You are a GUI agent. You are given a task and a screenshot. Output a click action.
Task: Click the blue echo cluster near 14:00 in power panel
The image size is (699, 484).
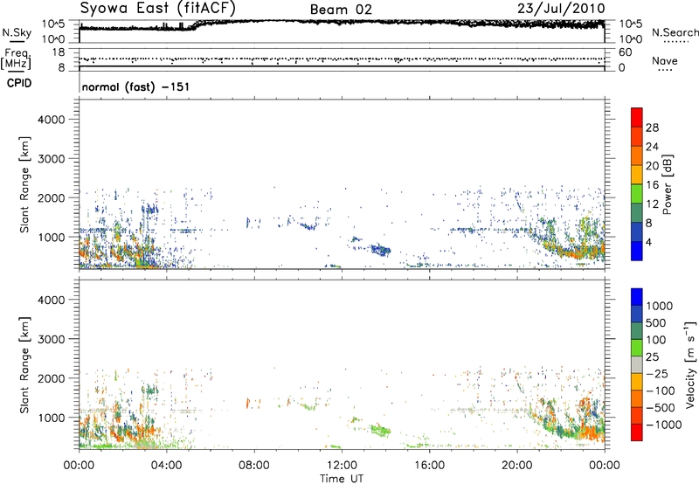click(x=381, y=250)
